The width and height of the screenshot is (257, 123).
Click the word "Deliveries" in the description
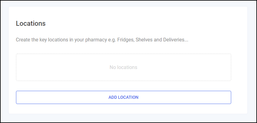click(175, 40)
